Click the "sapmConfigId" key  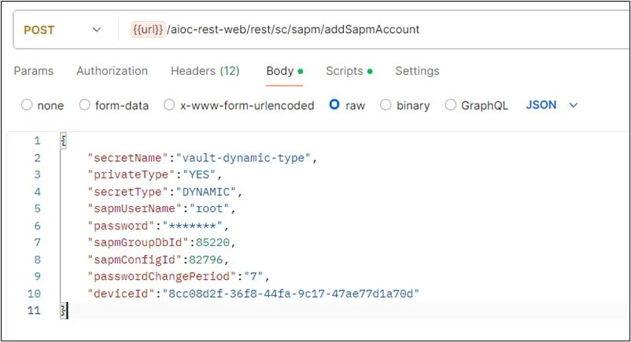pyautogui.click(x=134, y=260)
